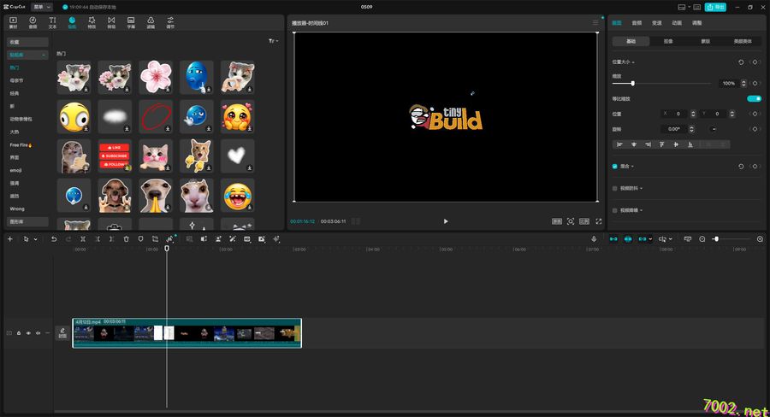Open the player hamburger menu icon

click(x=595, y=22)
